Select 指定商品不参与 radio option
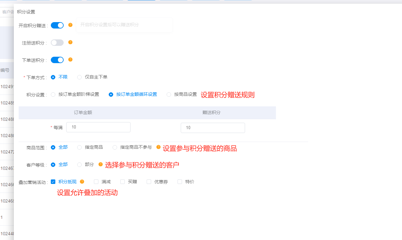This screenshot has width=402, height=240. [115, 147]
